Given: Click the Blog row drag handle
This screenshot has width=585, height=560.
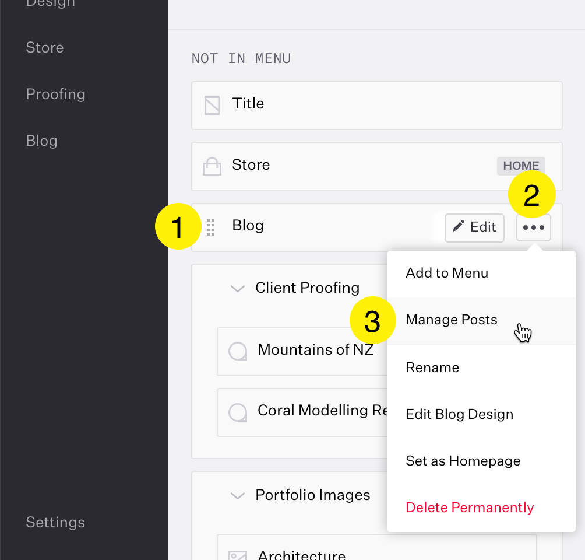Looking at the screenshot, I should click(212, 228).
